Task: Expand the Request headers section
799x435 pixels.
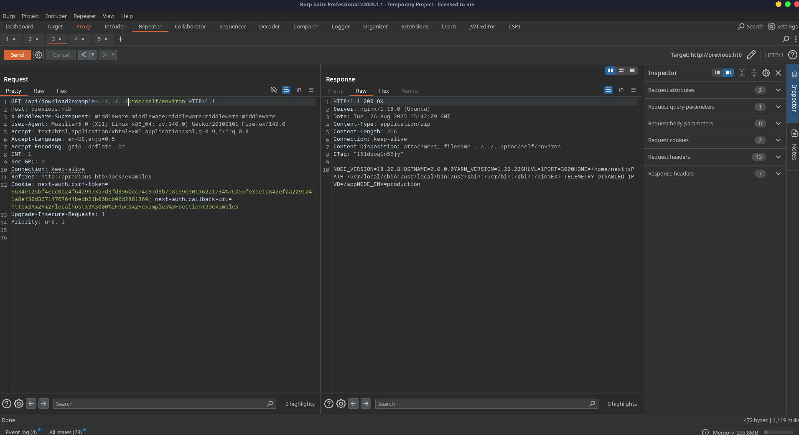Action: (x=778, y=157)
